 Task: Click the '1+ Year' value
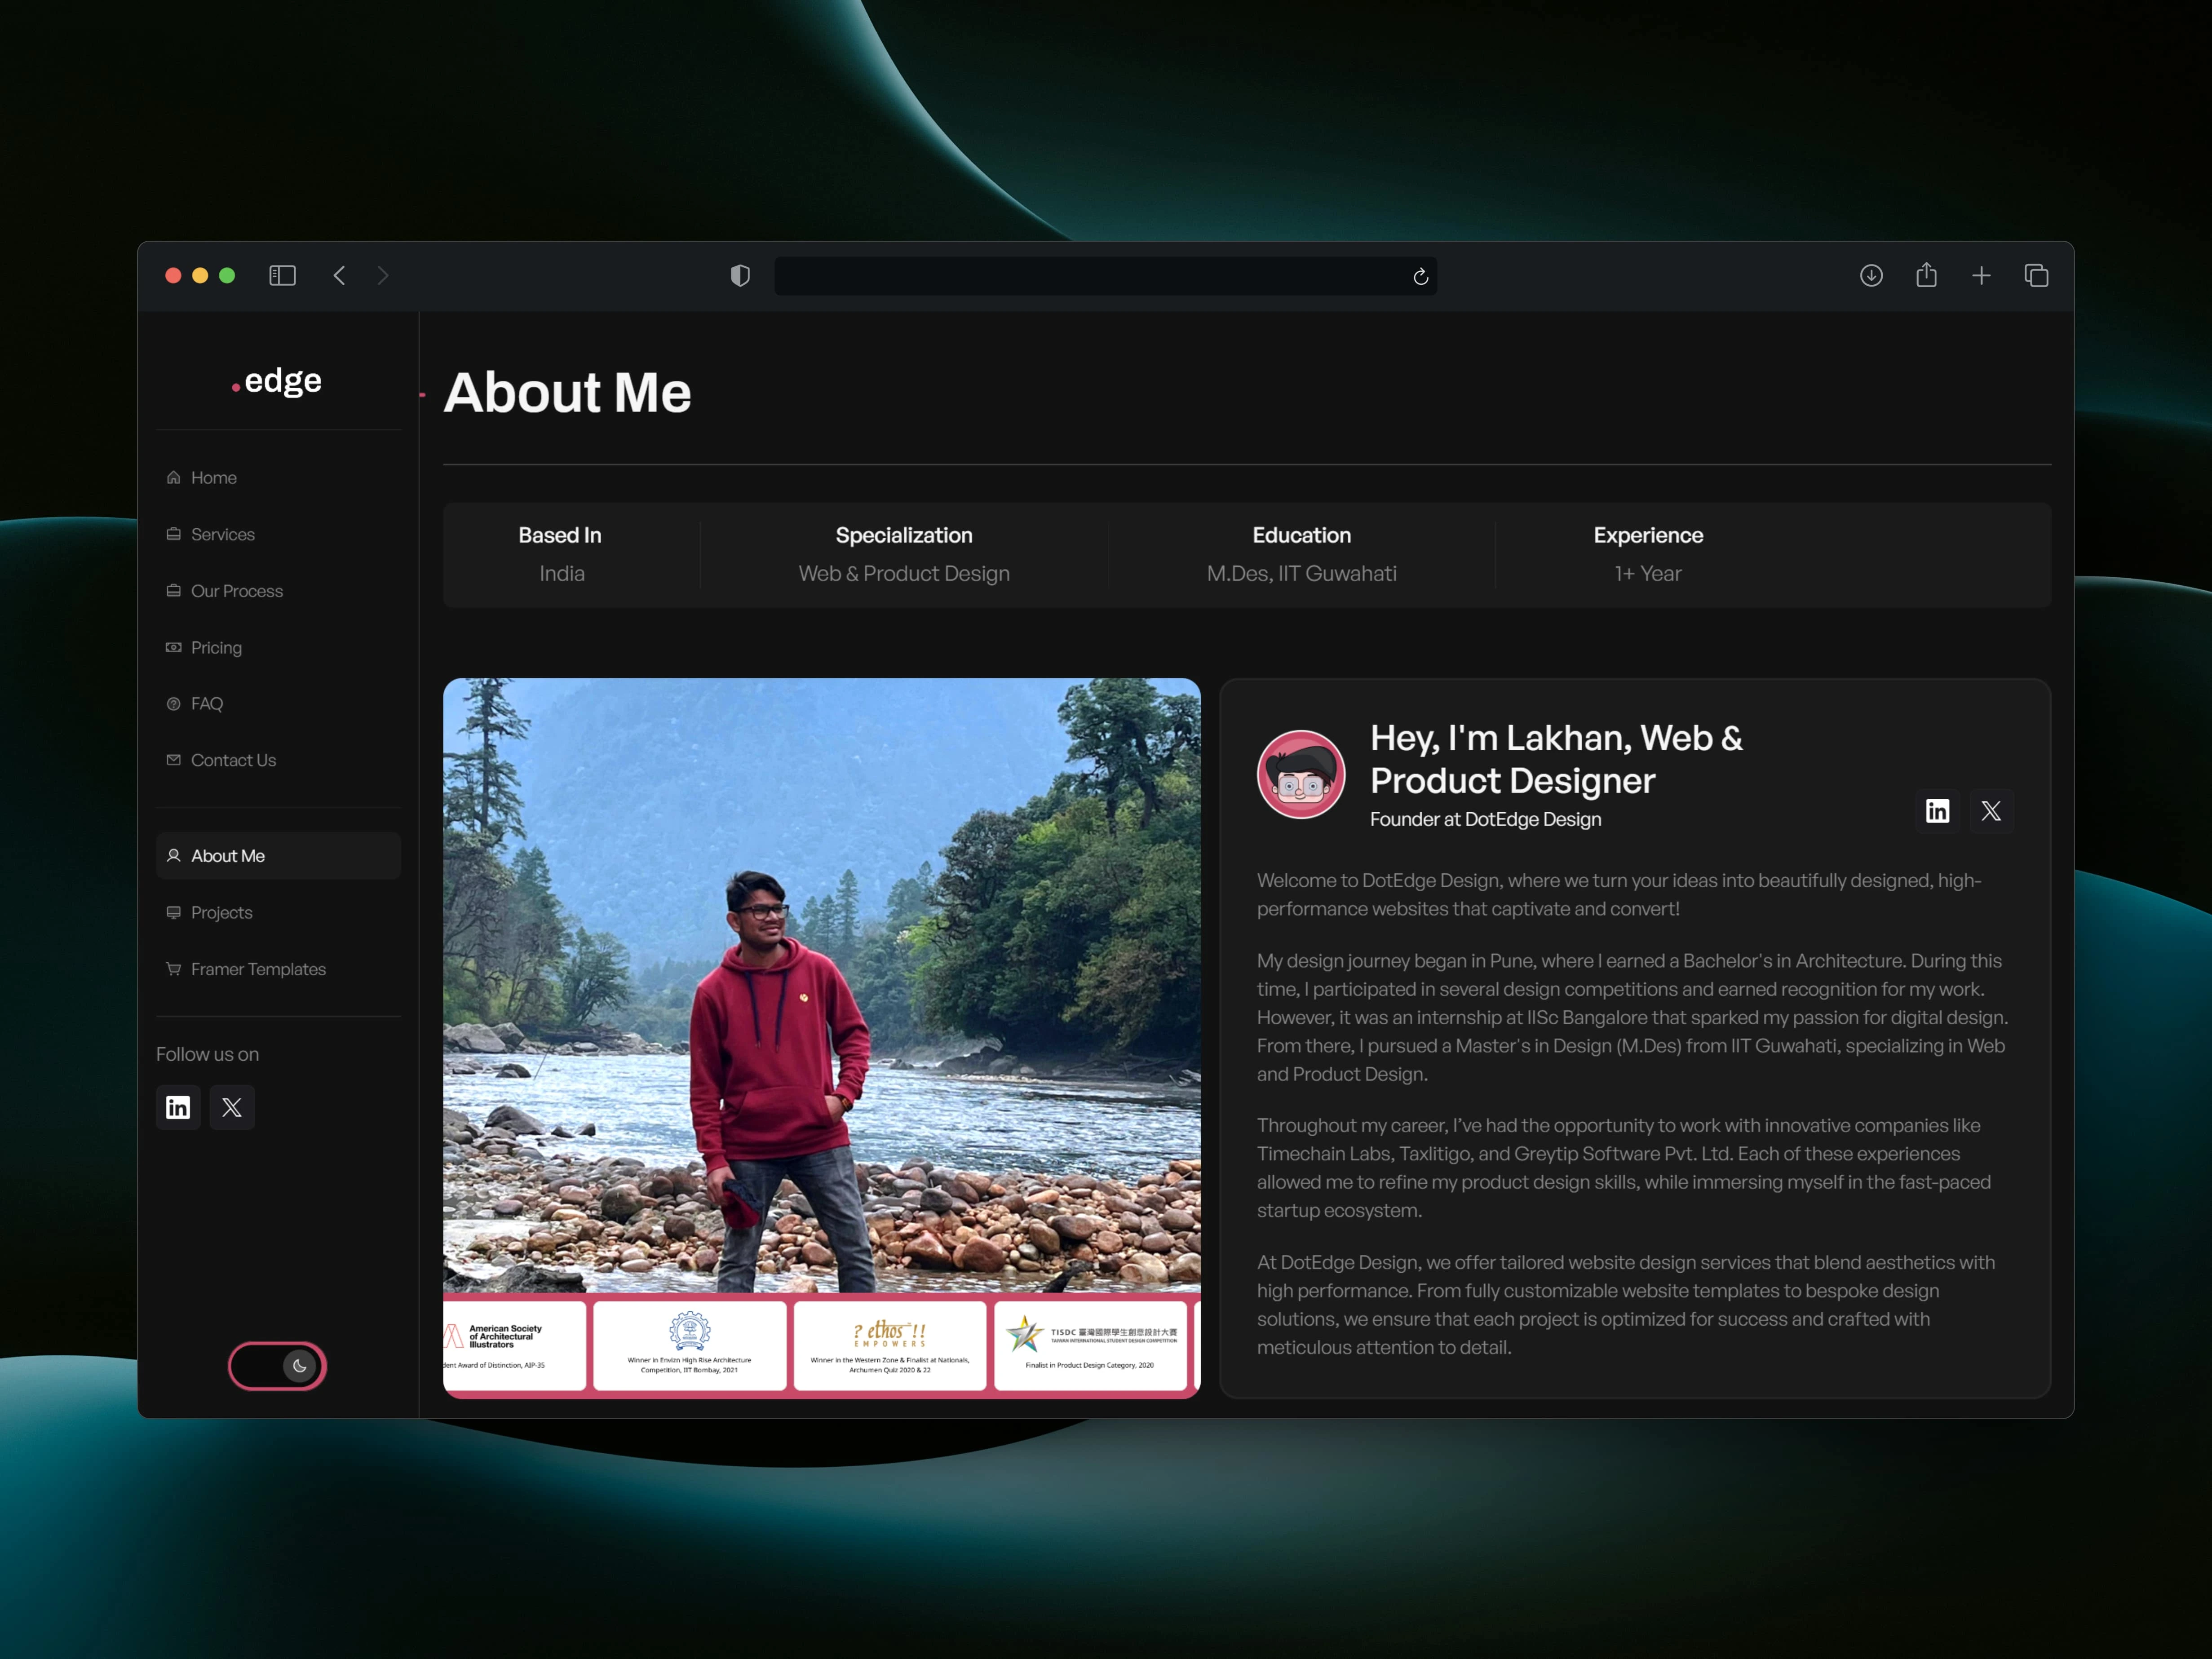(1648, 573)
